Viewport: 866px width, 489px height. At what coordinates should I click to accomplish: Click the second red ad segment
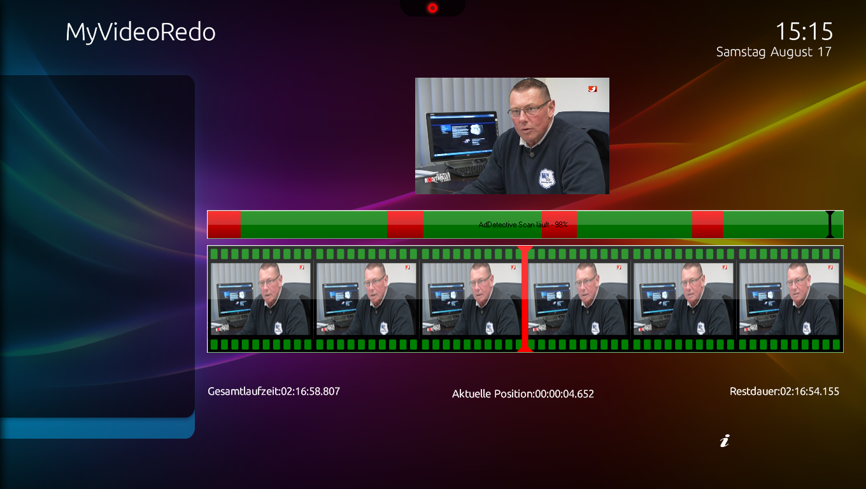point(405,224)
